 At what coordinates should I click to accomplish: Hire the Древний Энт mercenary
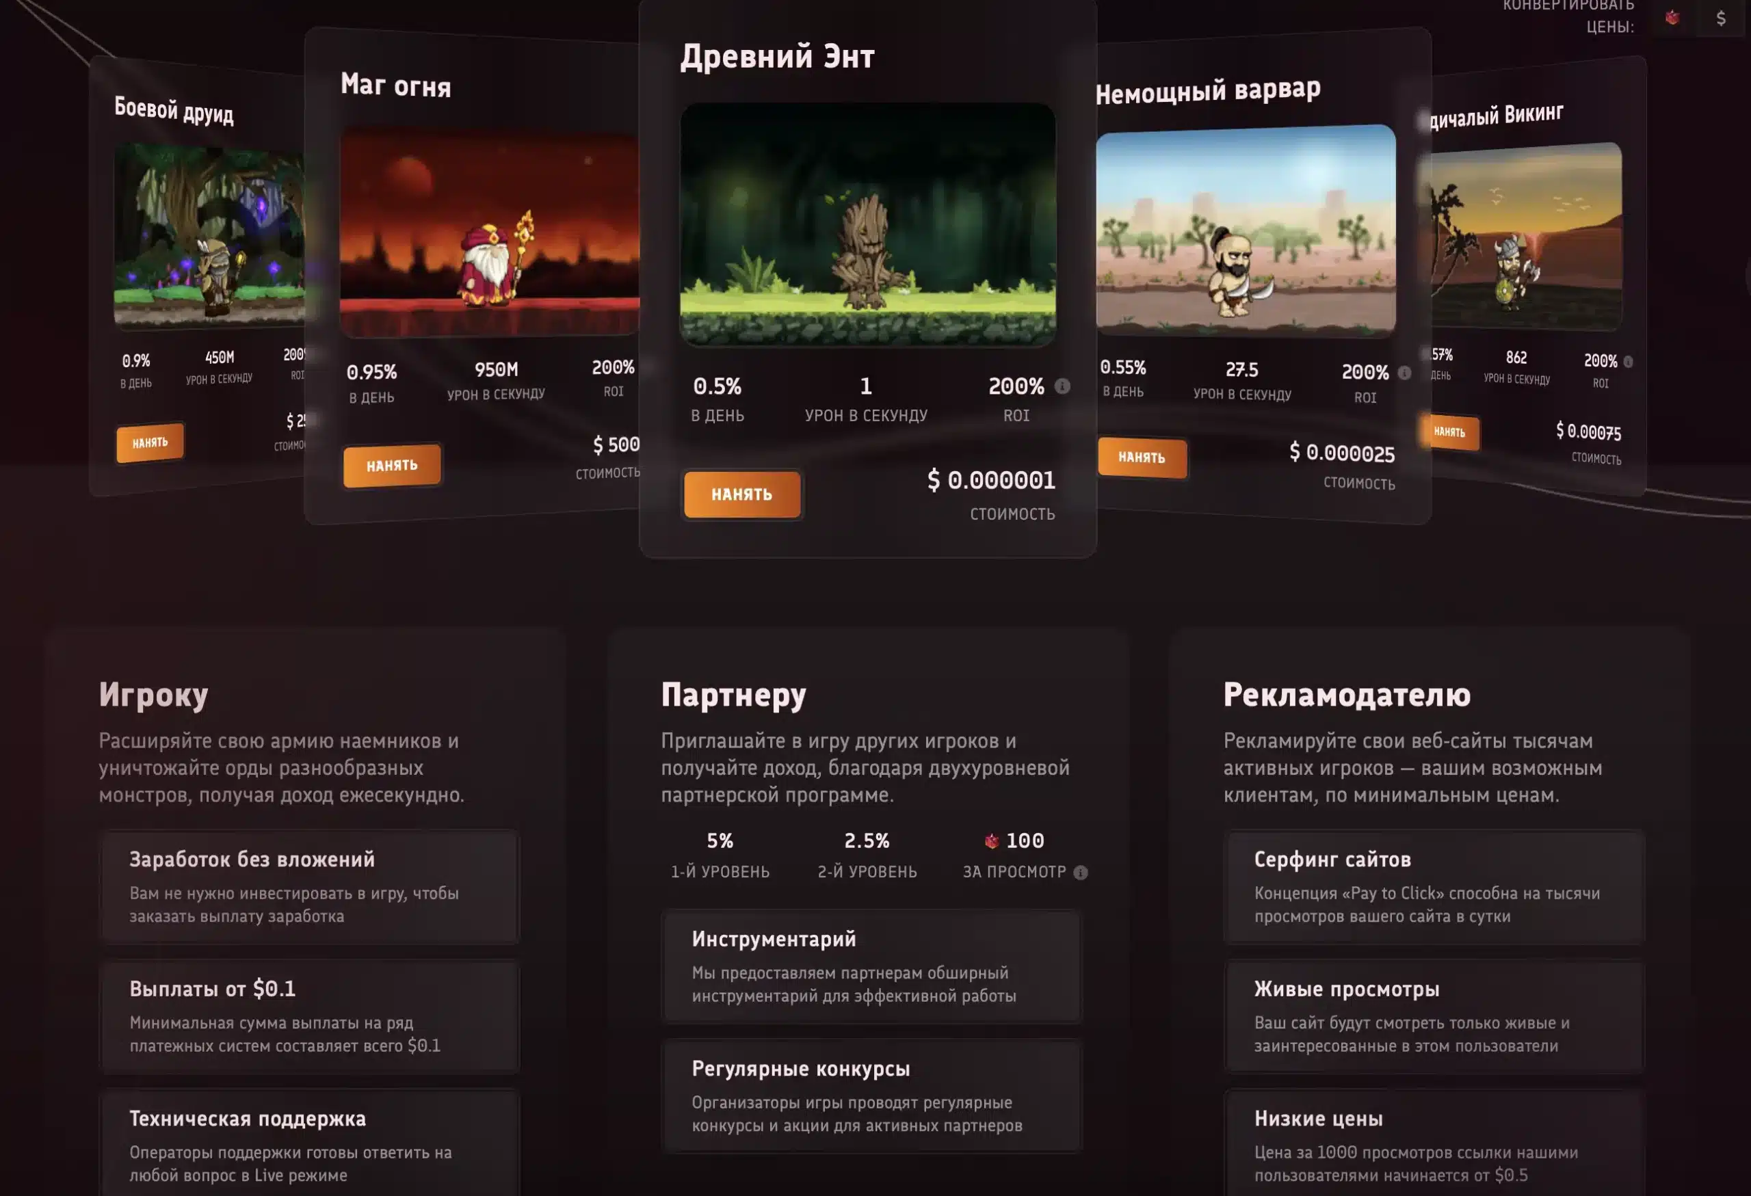[x=742, y=494]
